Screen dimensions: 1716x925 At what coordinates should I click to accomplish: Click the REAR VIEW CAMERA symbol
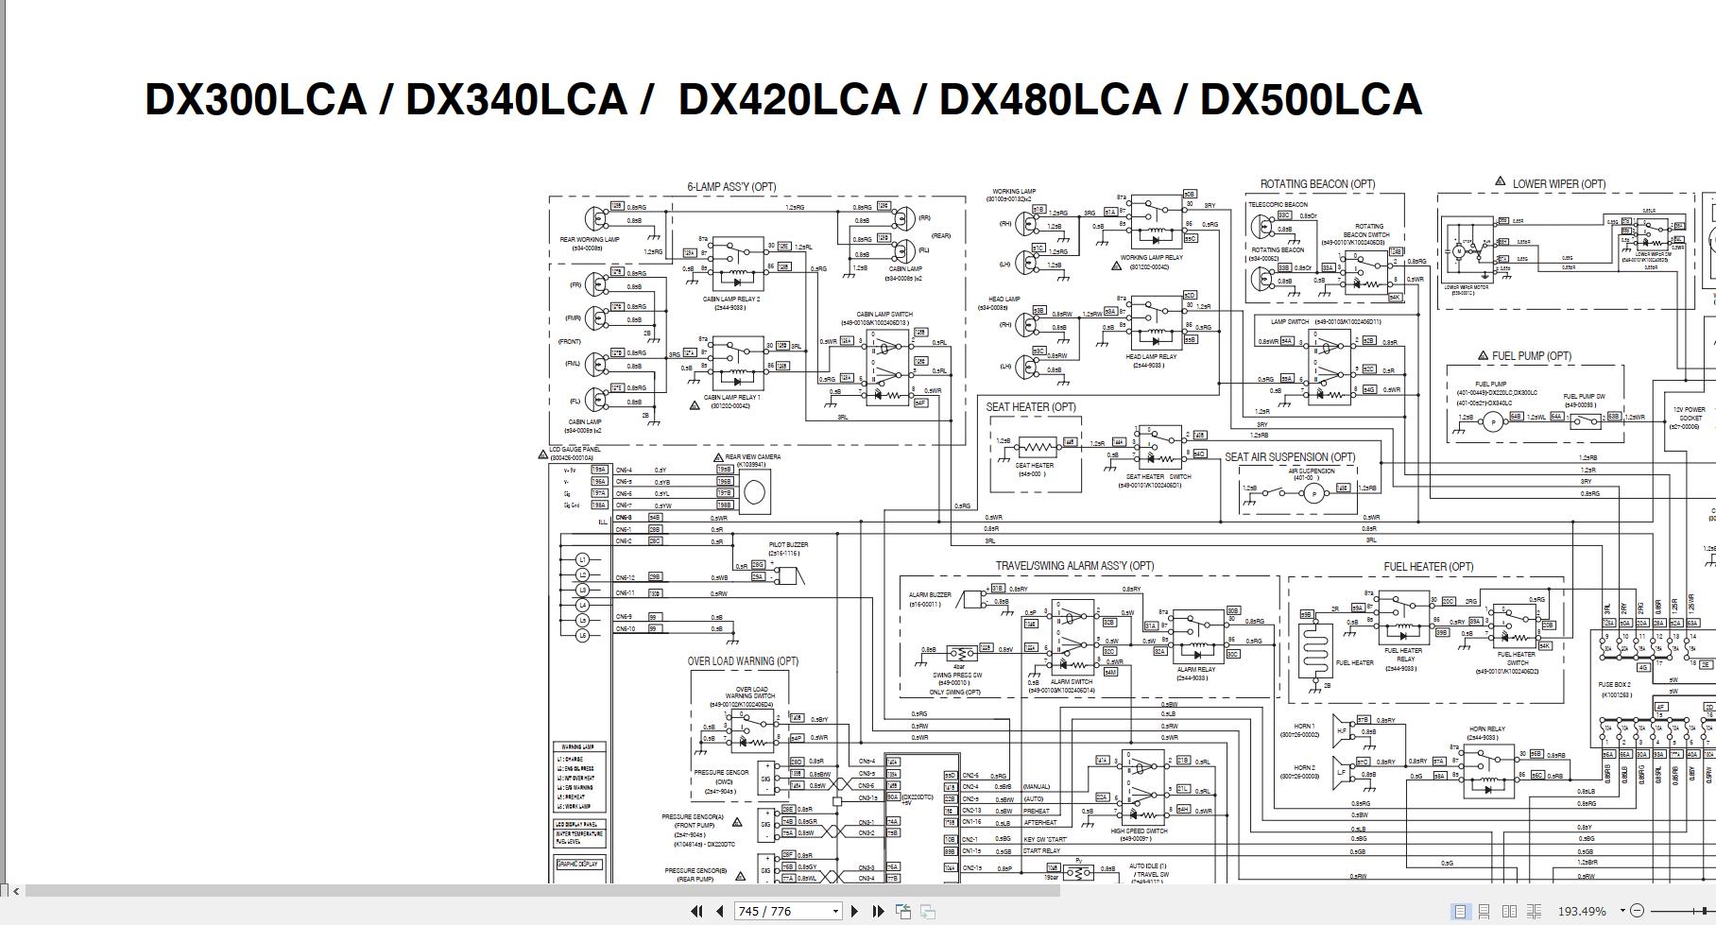[754, 492]
